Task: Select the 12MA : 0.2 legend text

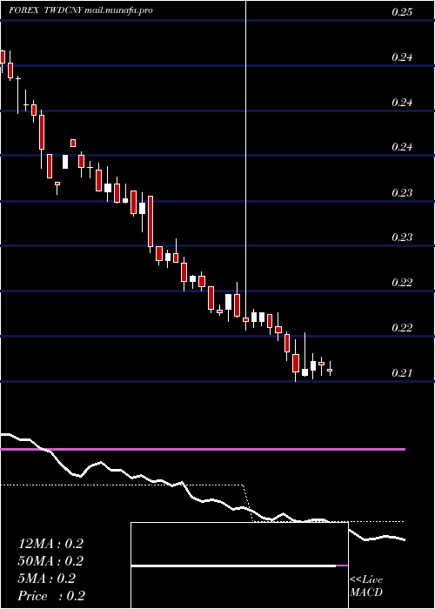Action: click(50, 544)
